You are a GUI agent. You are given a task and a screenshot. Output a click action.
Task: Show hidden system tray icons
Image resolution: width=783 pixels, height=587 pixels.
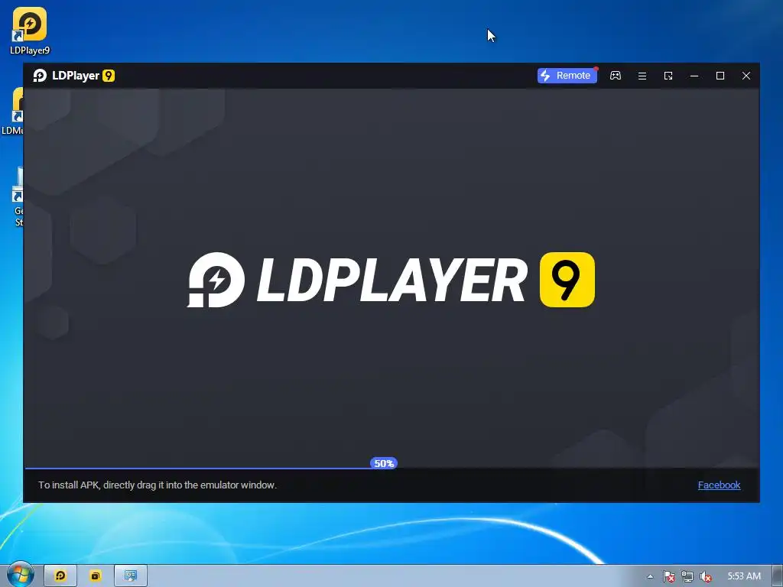650,576
